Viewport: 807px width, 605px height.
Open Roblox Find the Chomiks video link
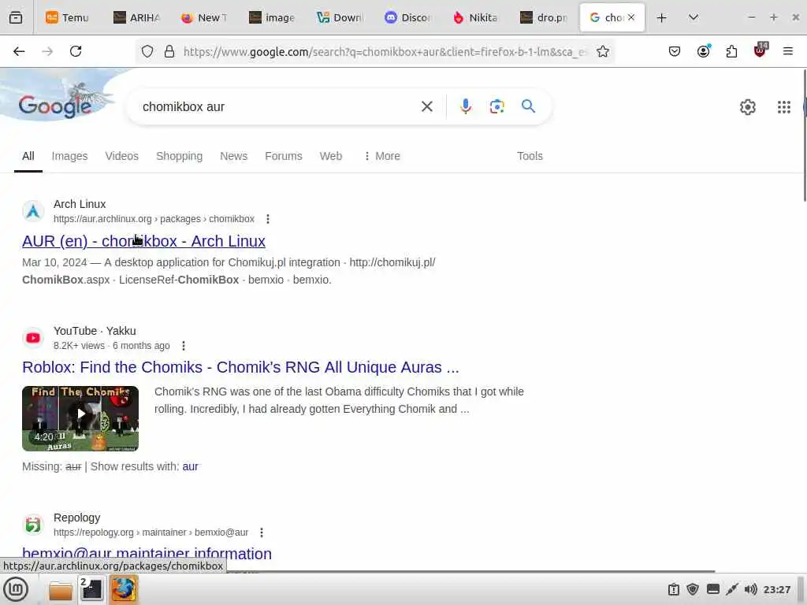click(240, 367)
